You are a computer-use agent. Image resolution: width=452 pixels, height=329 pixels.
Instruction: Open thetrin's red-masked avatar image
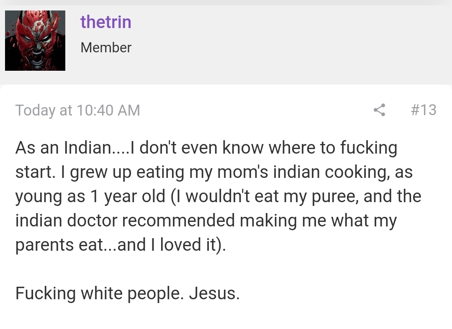click(x=35, y=41)
